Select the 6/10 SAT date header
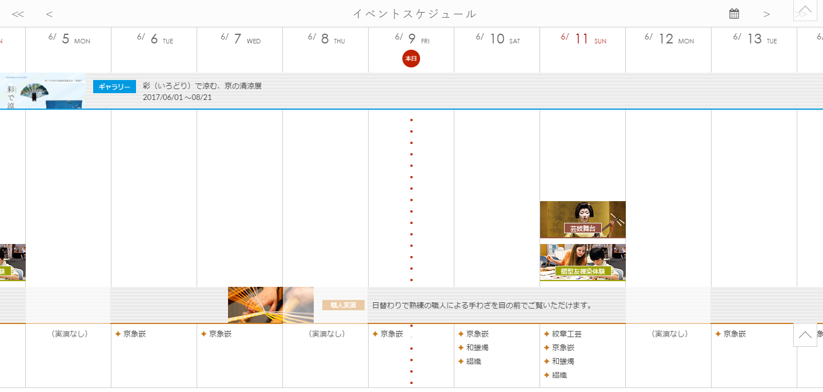The height and width of the screenshot is (392, 823). [x=497, y=39]
